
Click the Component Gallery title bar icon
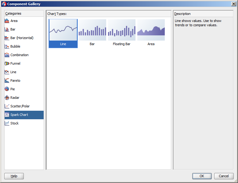4,4
